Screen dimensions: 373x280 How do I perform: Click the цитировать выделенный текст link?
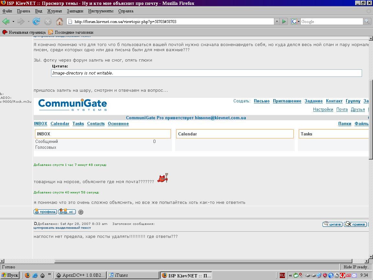pyautogui.click(x=62, y=227)
